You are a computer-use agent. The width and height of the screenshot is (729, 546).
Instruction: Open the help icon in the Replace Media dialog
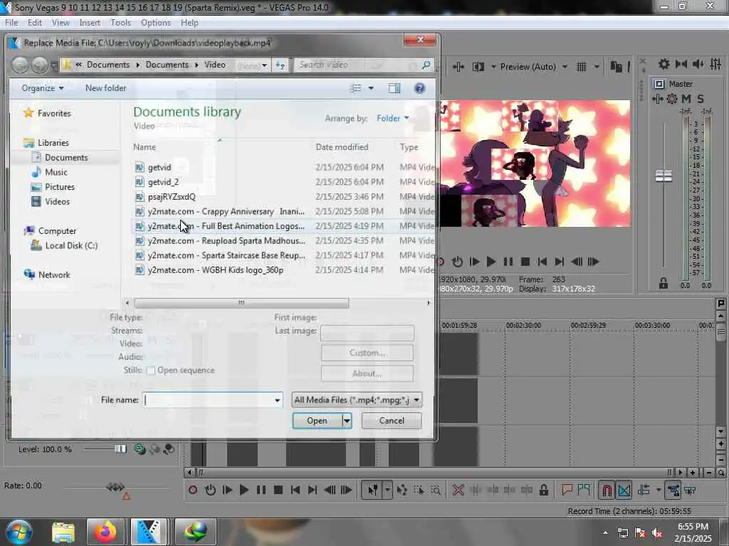point(419,88)
